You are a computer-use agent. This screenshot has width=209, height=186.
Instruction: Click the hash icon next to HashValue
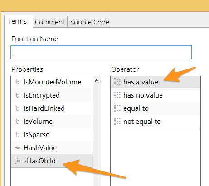click(x=17, y=148)
